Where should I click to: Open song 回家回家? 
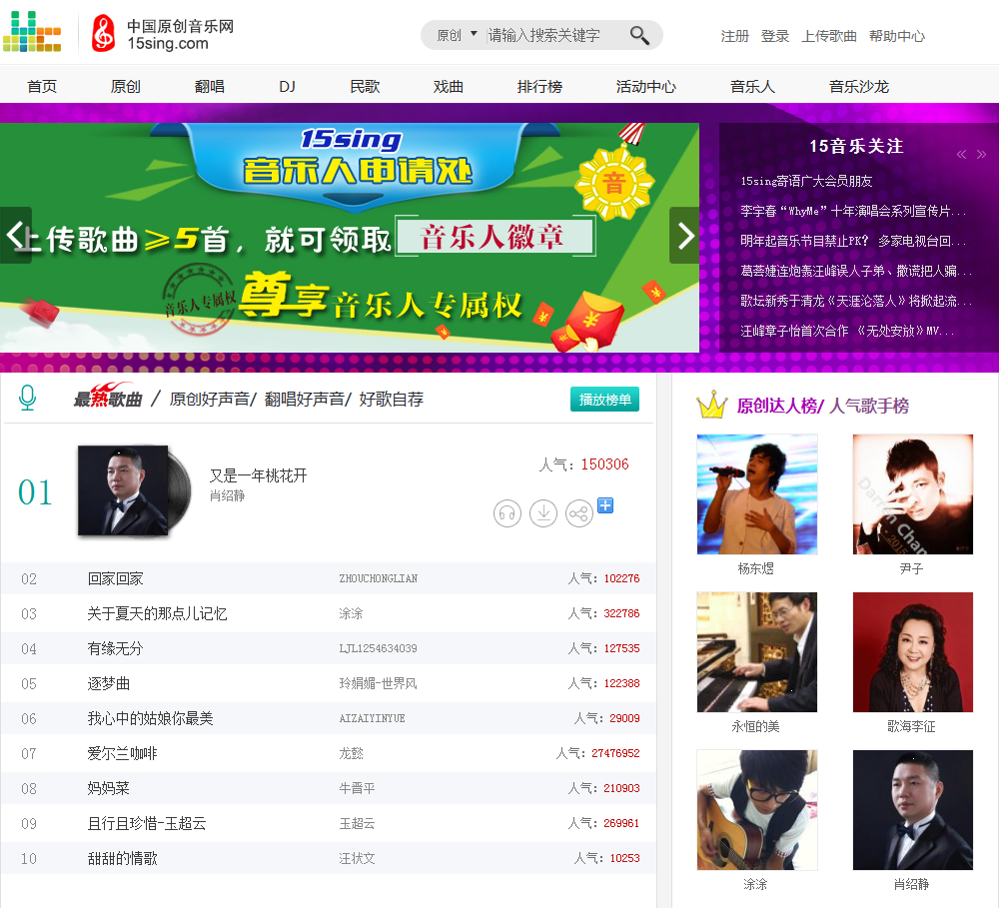115,578
